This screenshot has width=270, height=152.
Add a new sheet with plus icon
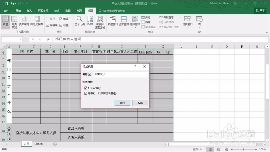tap(55, 144)
